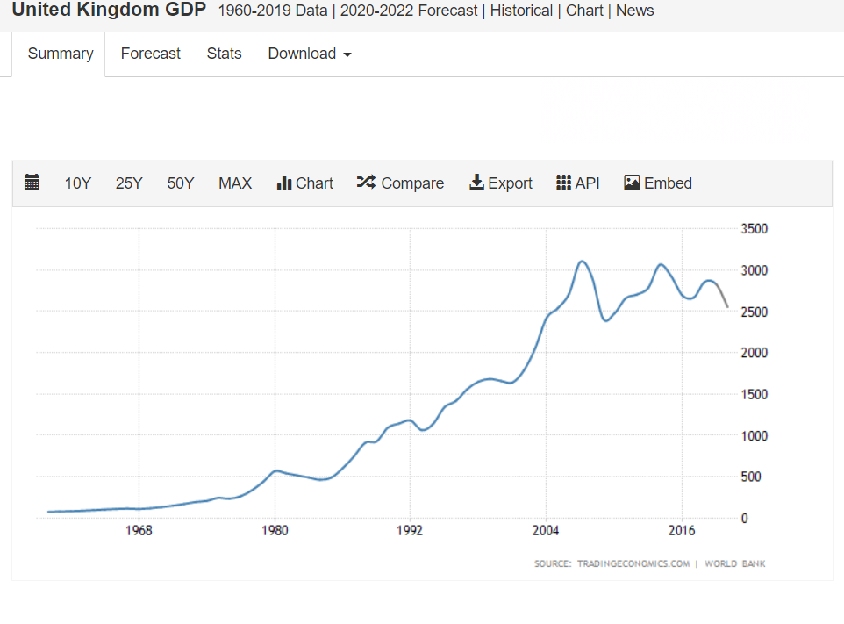The width and height of the screenshot is (844, 624).
Task: Click the download icon beside Export
Action: [x=477, y=183]
